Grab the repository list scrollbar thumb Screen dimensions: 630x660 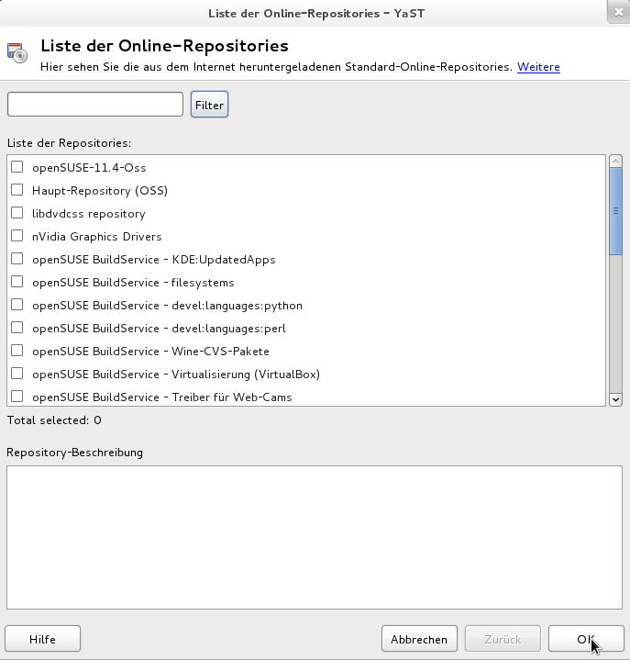615,211
